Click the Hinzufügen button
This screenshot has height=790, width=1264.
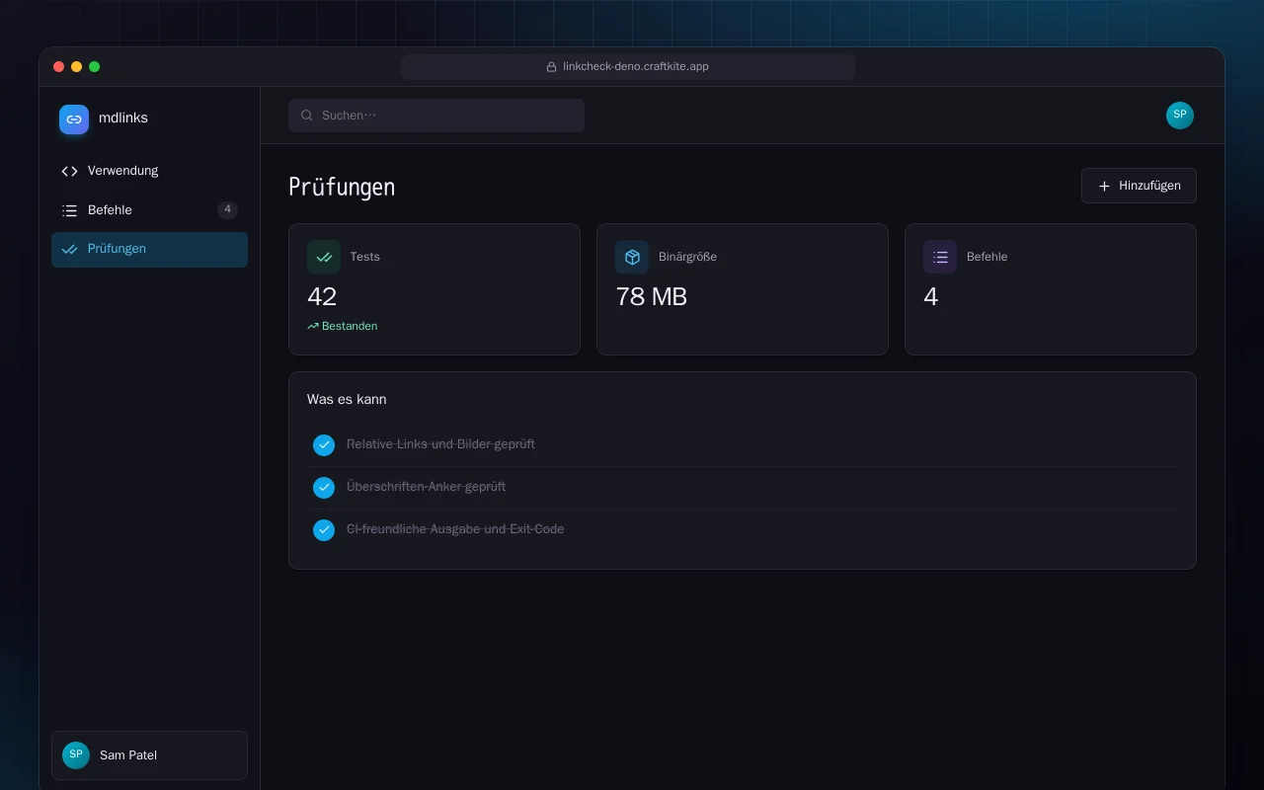point(1139,186)
